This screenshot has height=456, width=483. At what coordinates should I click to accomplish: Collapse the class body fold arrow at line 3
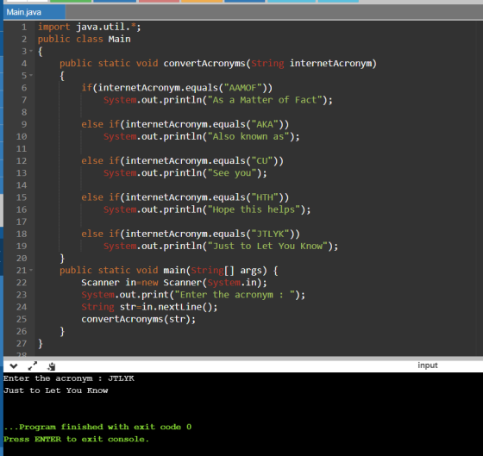click(31, 51)
